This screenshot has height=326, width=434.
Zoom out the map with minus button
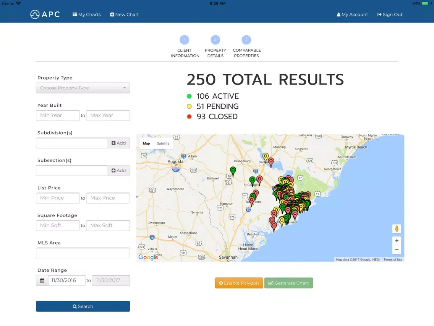coord(397,250)
